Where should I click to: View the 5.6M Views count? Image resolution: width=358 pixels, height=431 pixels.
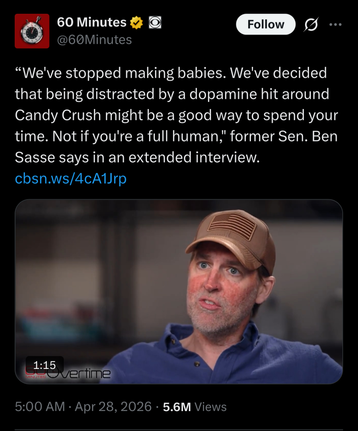pyautogui.click(x=195, y=407)
